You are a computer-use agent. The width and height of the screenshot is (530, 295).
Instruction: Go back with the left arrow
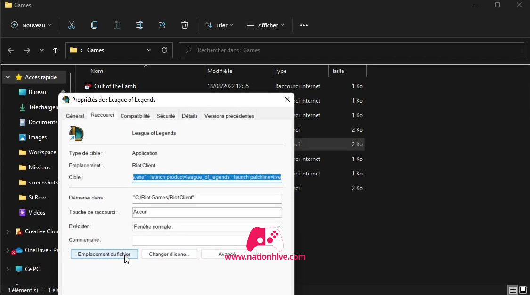click(x=11, y=50)
